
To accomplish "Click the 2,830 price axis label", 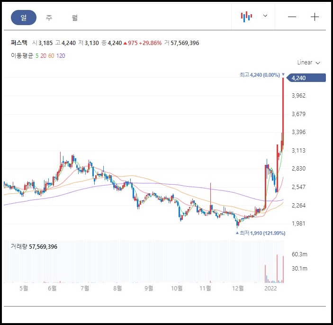I will pyautogui.click(x=298, y=169).
